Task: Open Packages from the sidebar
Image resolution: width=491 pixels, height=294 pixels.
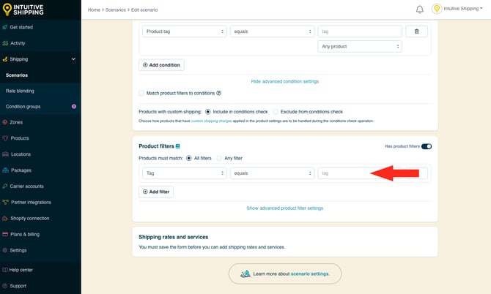Action: coord(21,170)
